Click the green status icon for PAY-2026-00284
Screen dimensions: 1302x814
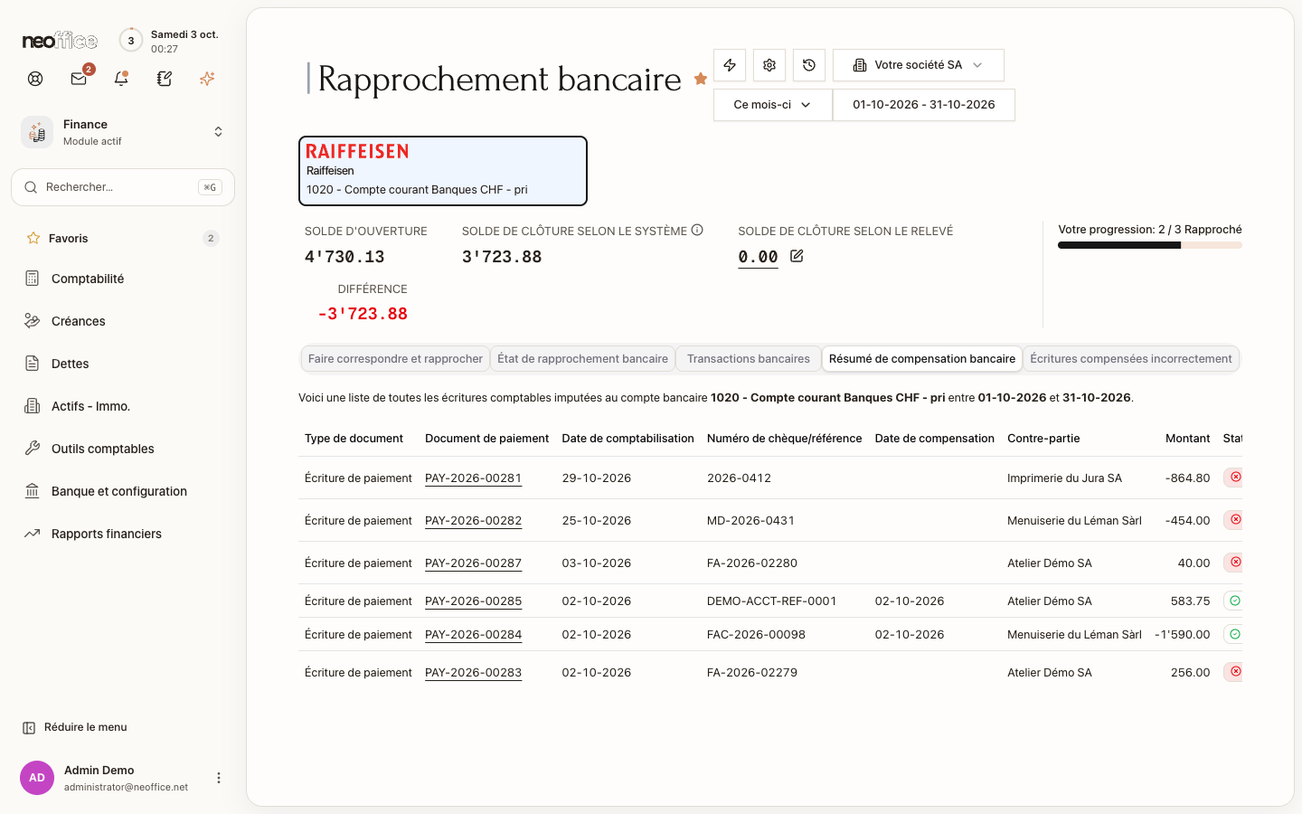pyautogui.click(x=1235, y=634)
